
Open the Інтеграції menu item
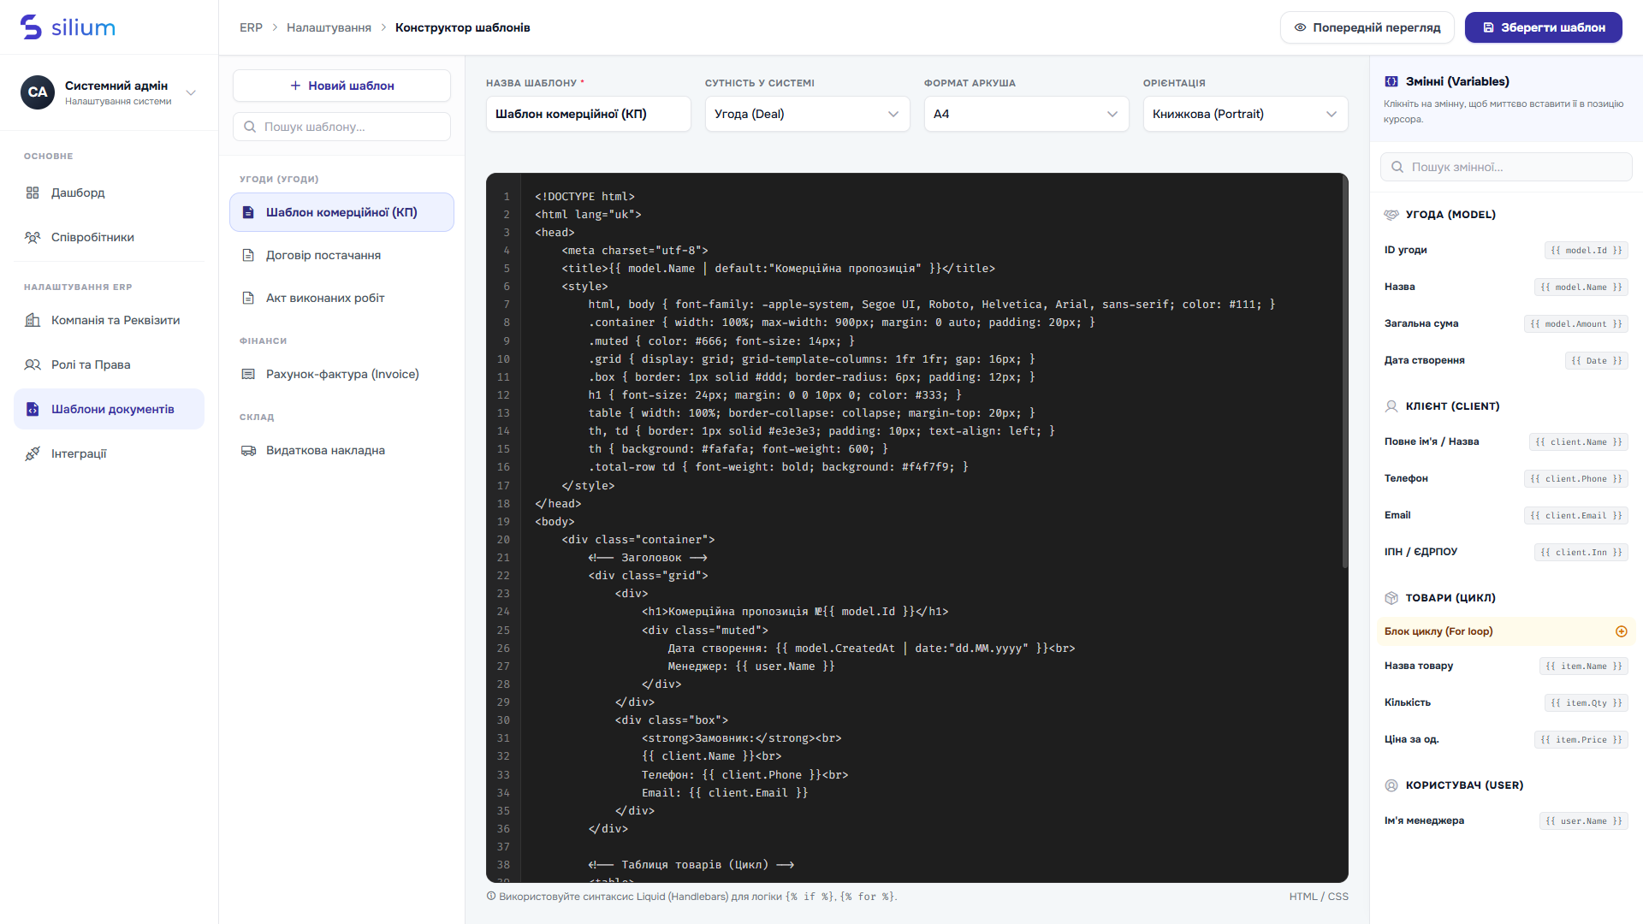109,453
